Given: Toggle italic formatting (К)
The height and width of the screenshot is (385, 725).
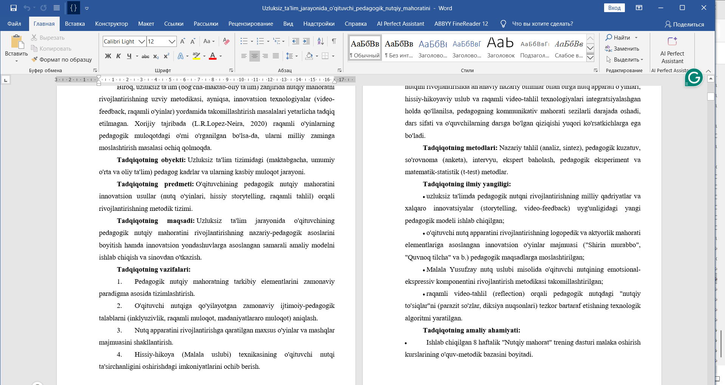Looking at the screenshot, I should (x=118, y=56).
